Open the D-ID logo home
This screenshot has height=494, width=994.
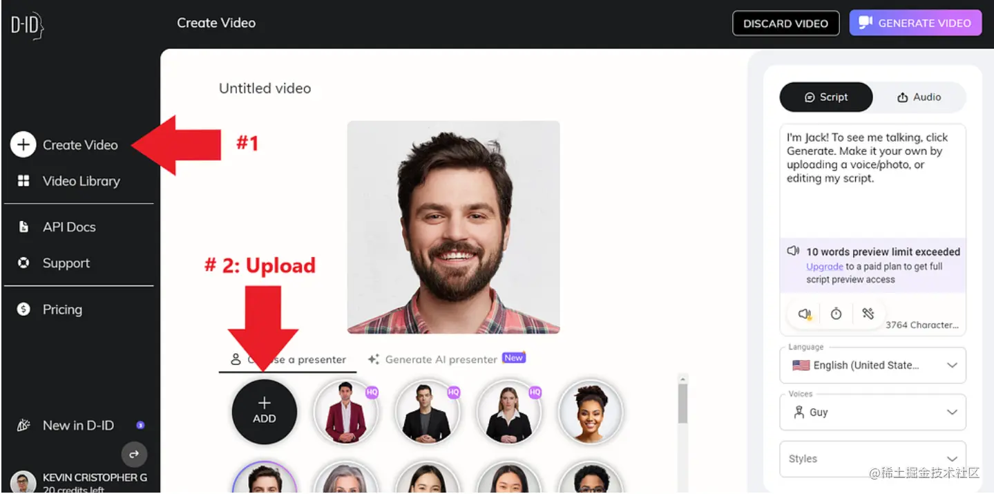pos(28,26)
